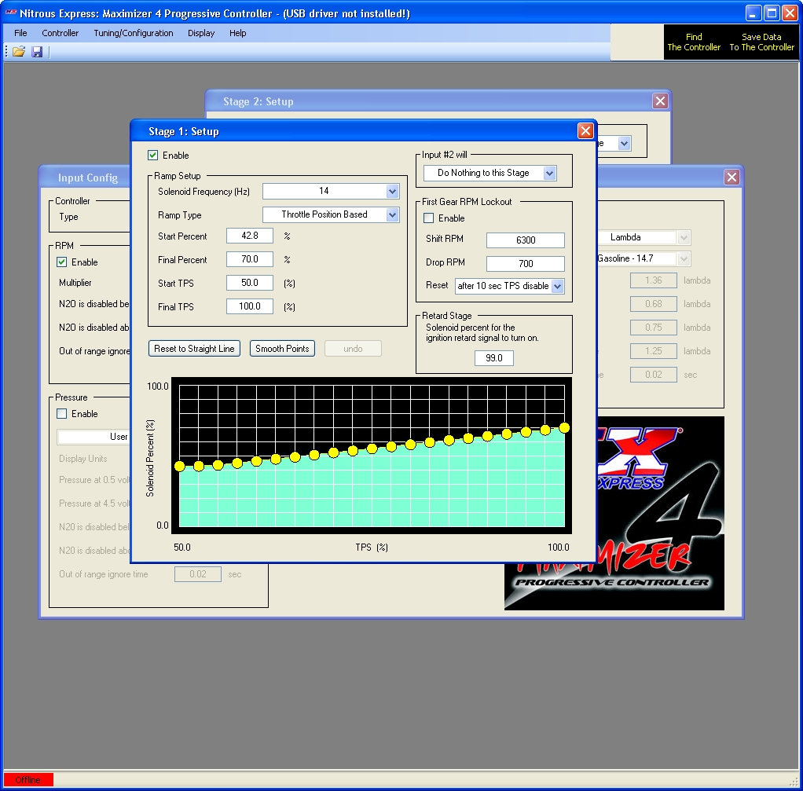
Task: Open the File menu
Action: coord(20,33)
